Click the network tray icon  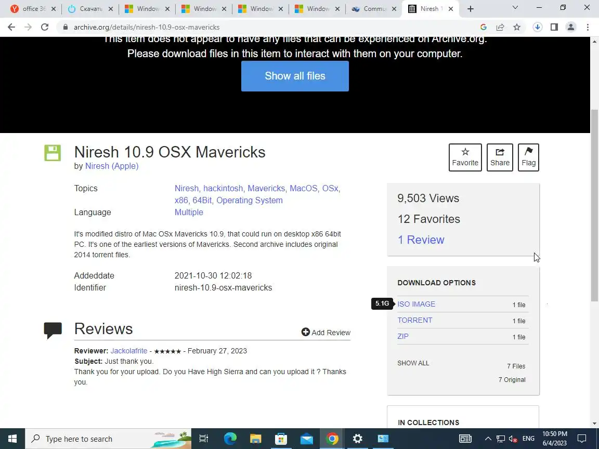point(500,439)
